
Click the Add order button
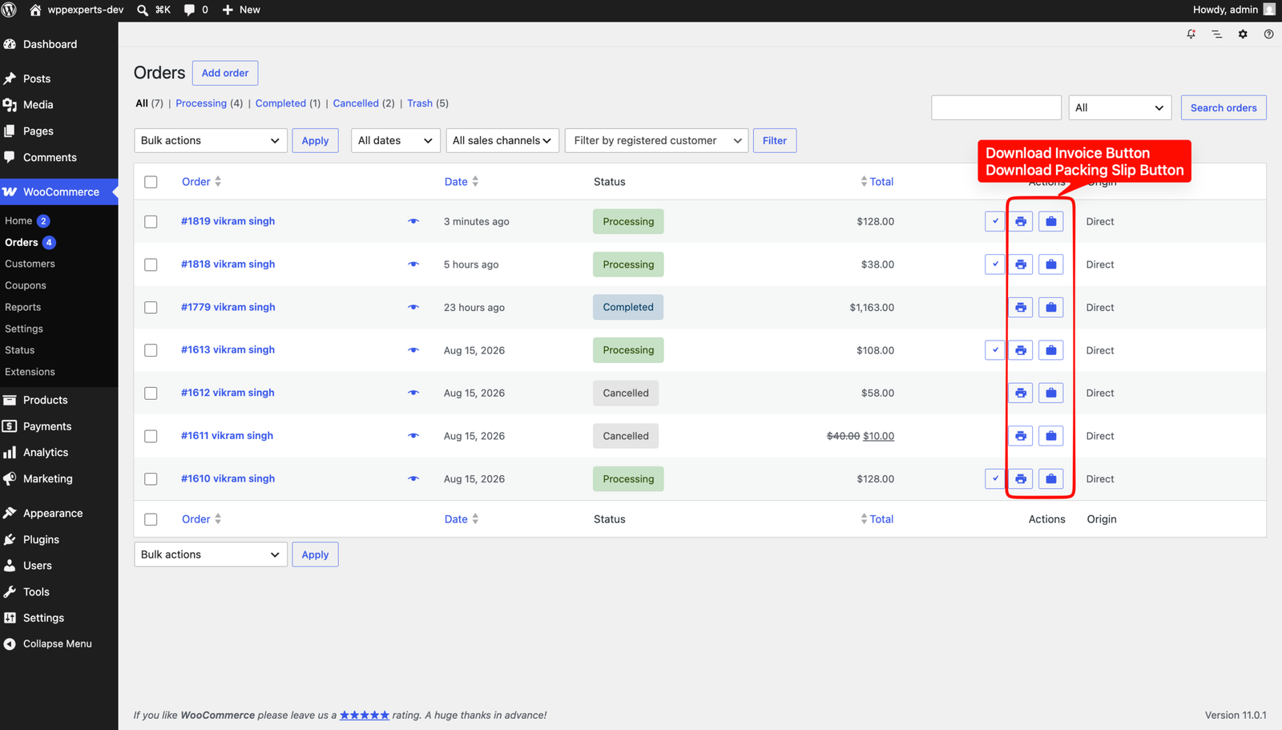pos(225,73)
